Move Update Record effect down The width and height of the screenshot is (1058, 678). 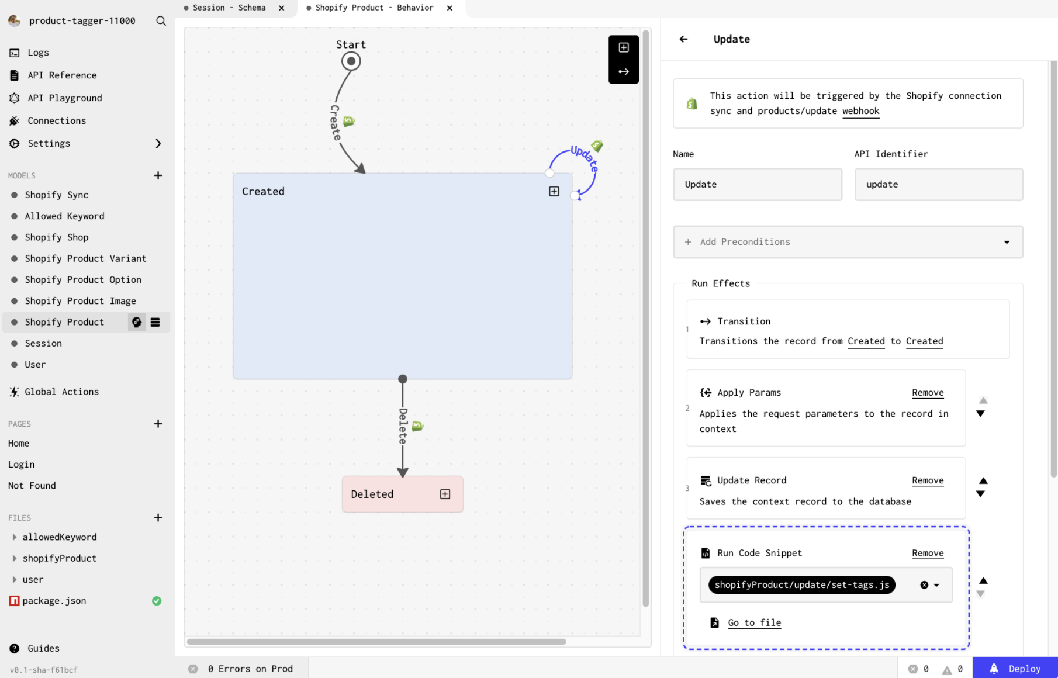(x=981, y=494)
